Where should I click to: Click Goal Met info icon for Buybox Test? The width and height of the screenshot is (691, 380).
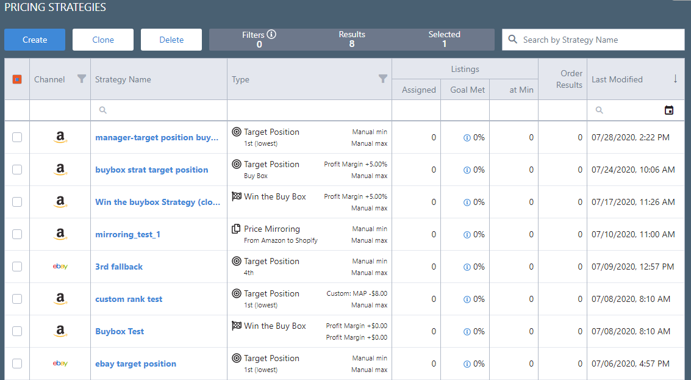pos(467,331)
